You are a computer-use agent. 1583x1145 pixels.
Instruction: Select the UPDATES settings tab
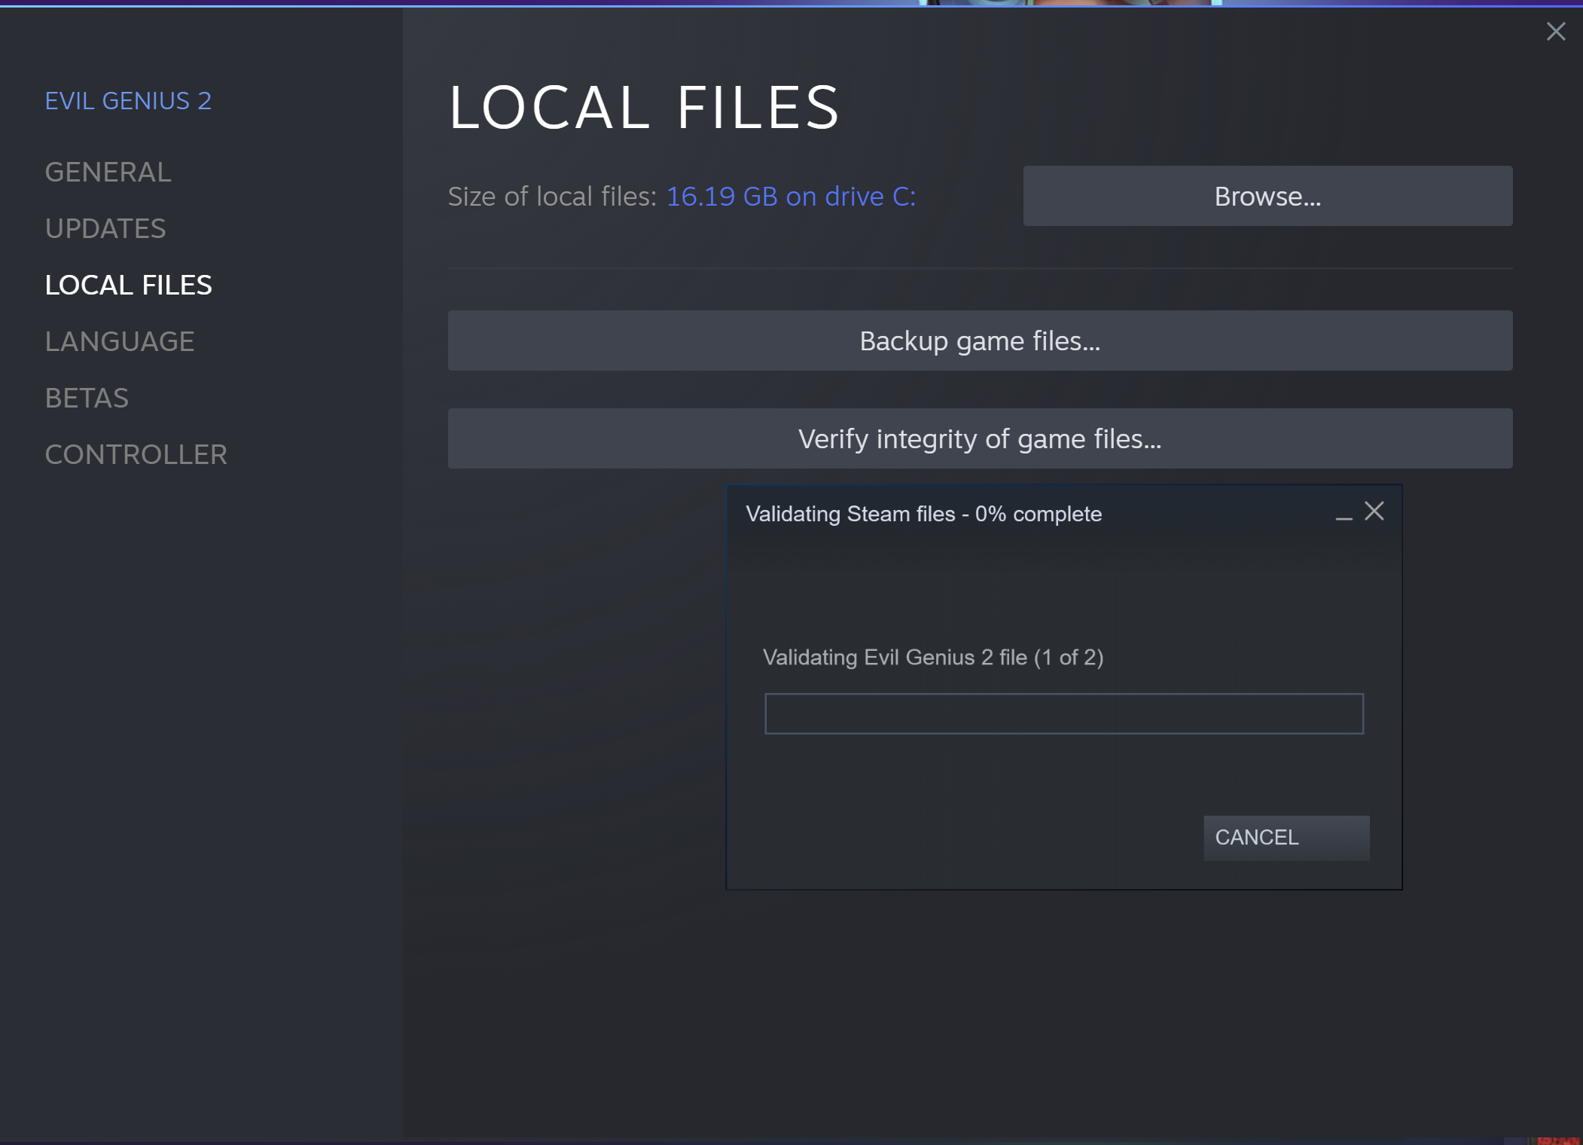tap(105, 227)
